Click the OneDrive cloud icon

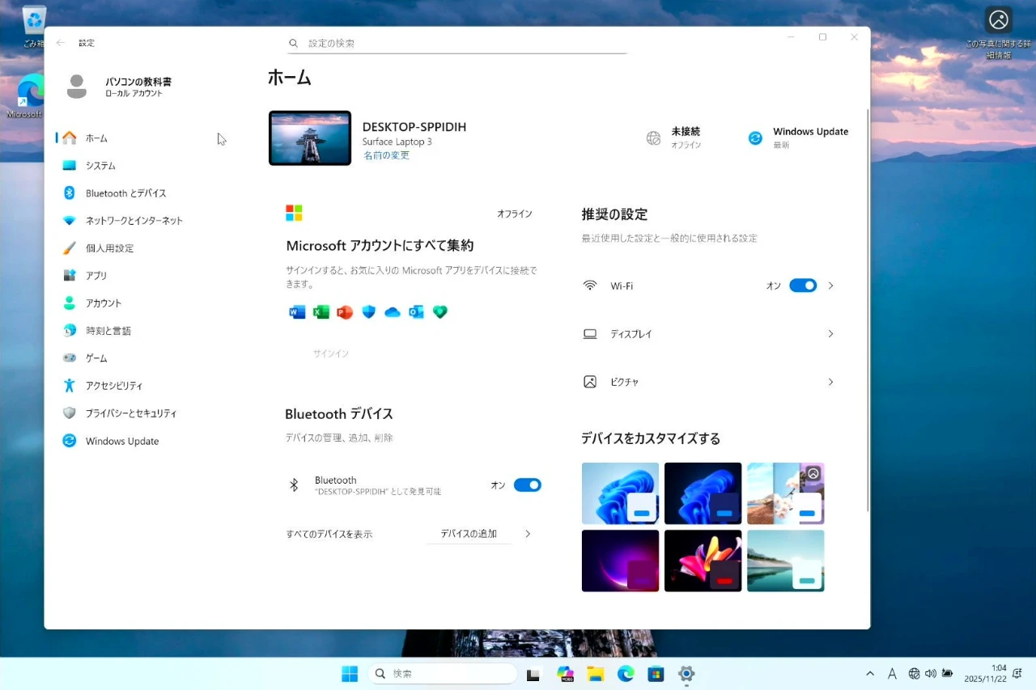[x=393, y=312]
